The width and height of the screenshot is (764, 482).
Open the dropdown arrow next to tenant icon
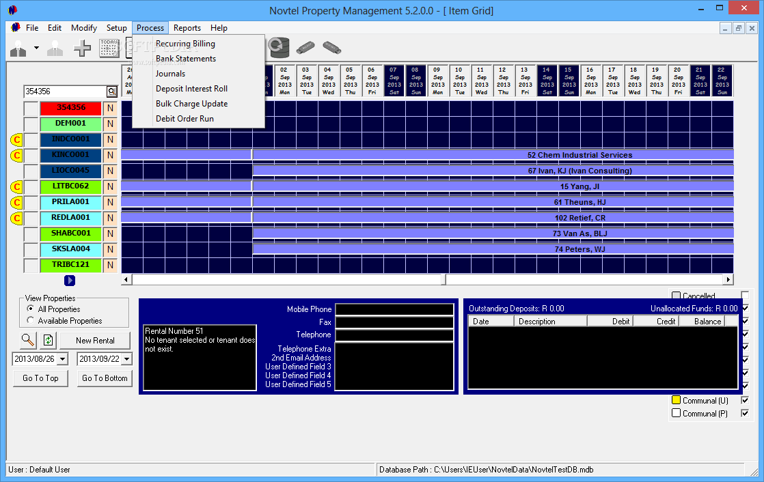click(x=36, y=48)
